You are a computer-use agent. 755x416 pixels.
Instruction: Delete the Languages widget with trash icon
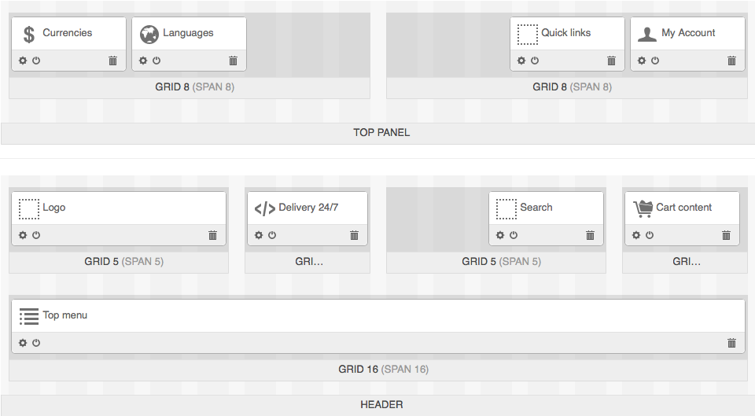(233, 61)
